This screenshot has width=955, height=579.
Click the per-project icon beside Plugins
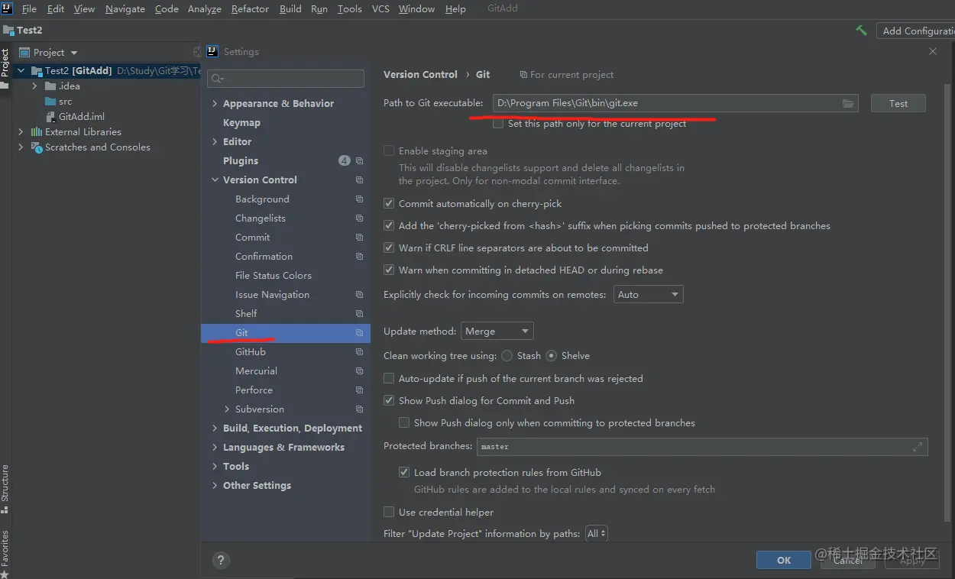(359, 161)
